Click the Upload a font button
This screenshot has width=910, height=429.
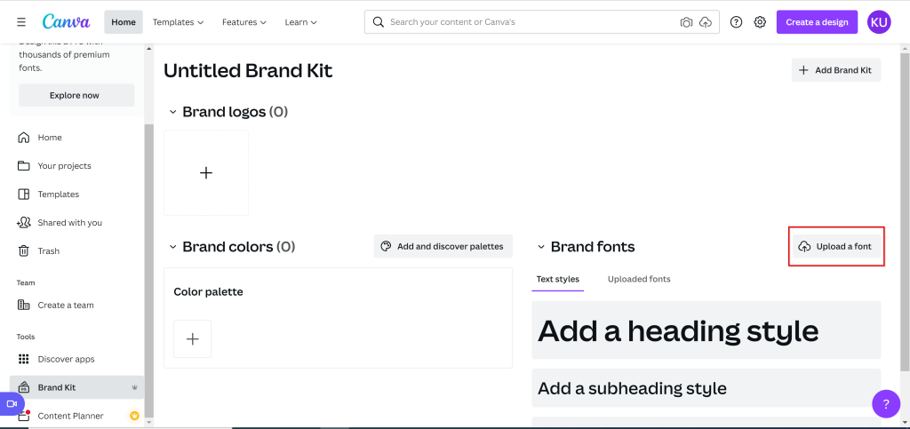835,246
